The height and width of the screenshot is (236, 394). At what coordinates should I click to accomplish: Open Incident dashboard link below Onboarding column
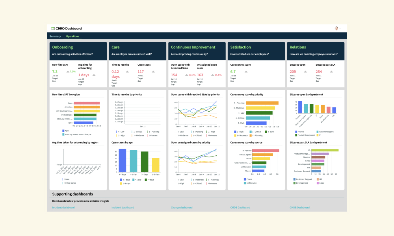pyautogui.click(x=63, y=208)
